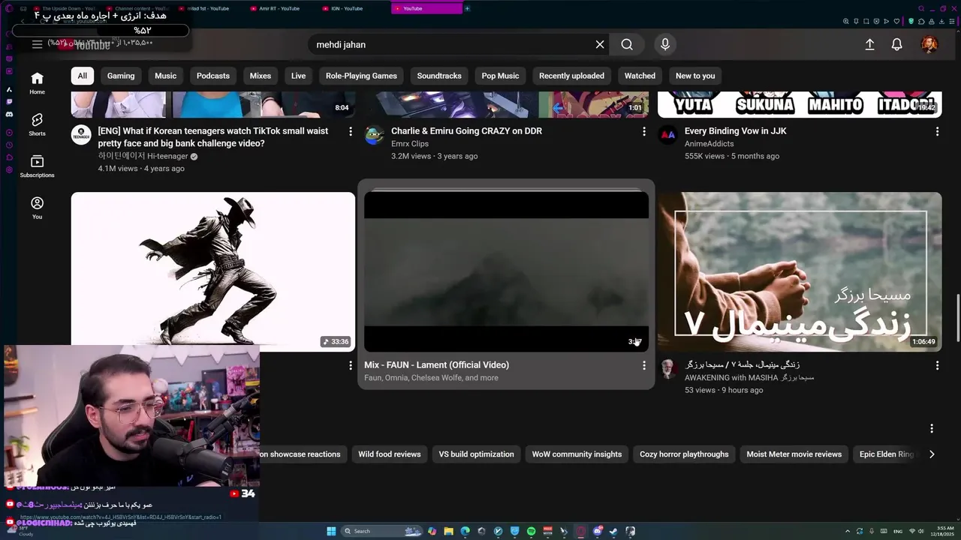
Task: Switch to the Amir RT - YouTube tab
Action: [x=279, y=8]
